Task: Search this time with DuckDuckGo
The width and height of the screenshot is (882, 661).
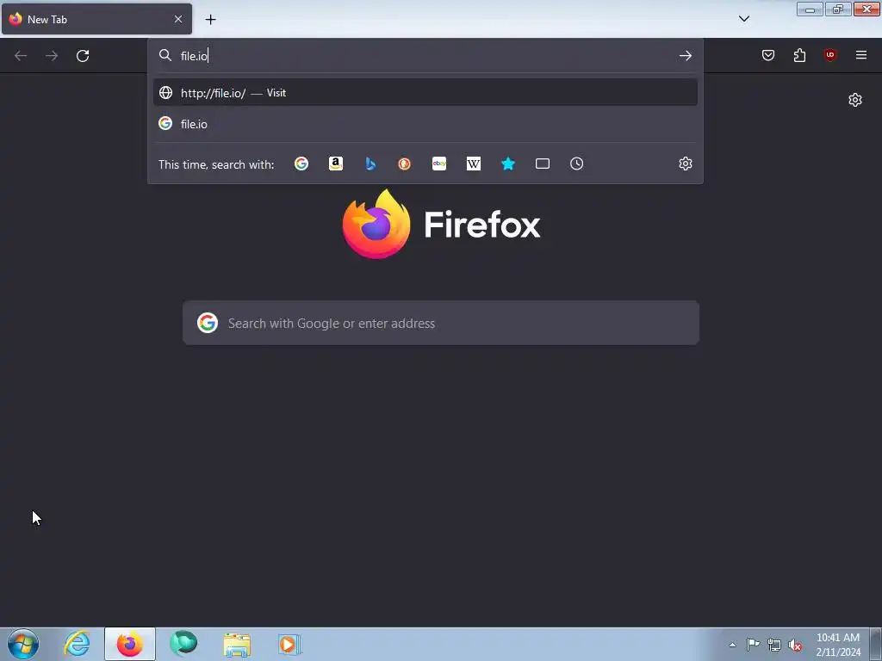Action: tap(405, 164)
